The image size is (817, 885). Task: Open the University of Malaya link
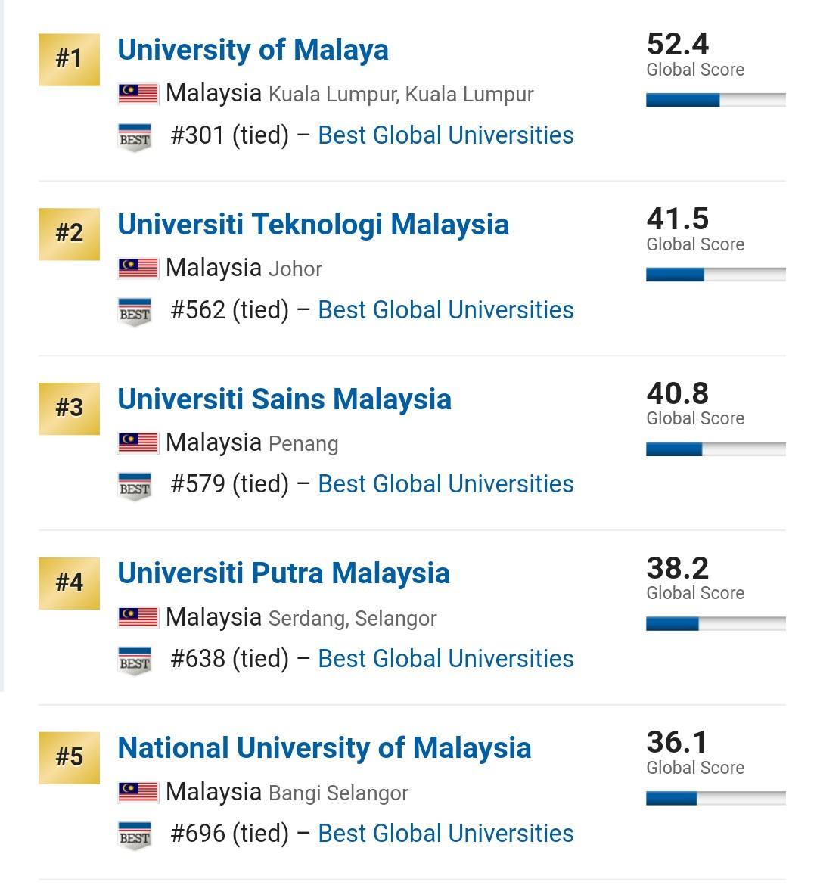[x=253, y=50]
